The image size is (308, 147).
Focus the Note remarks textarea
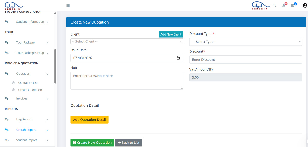point(127,81)
